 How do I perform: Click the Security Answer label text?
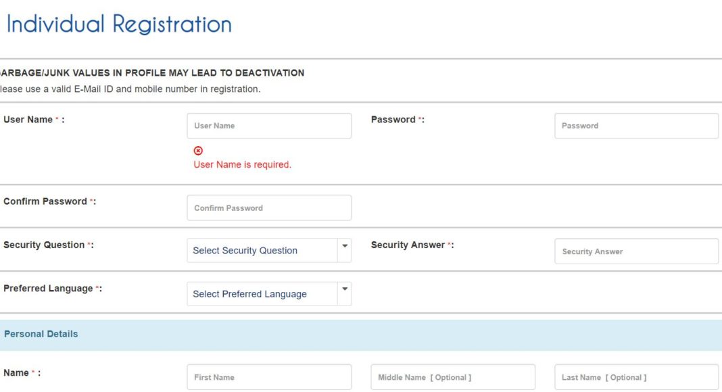(x=408, y=245)
